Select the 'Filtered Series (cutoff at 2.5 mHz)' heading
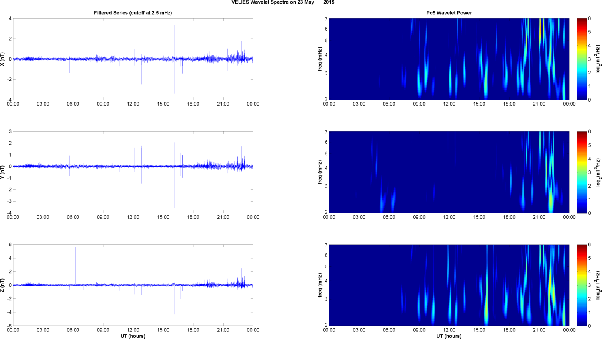The height and width of the screenshot is (339, 602). (x=133, y=13)
